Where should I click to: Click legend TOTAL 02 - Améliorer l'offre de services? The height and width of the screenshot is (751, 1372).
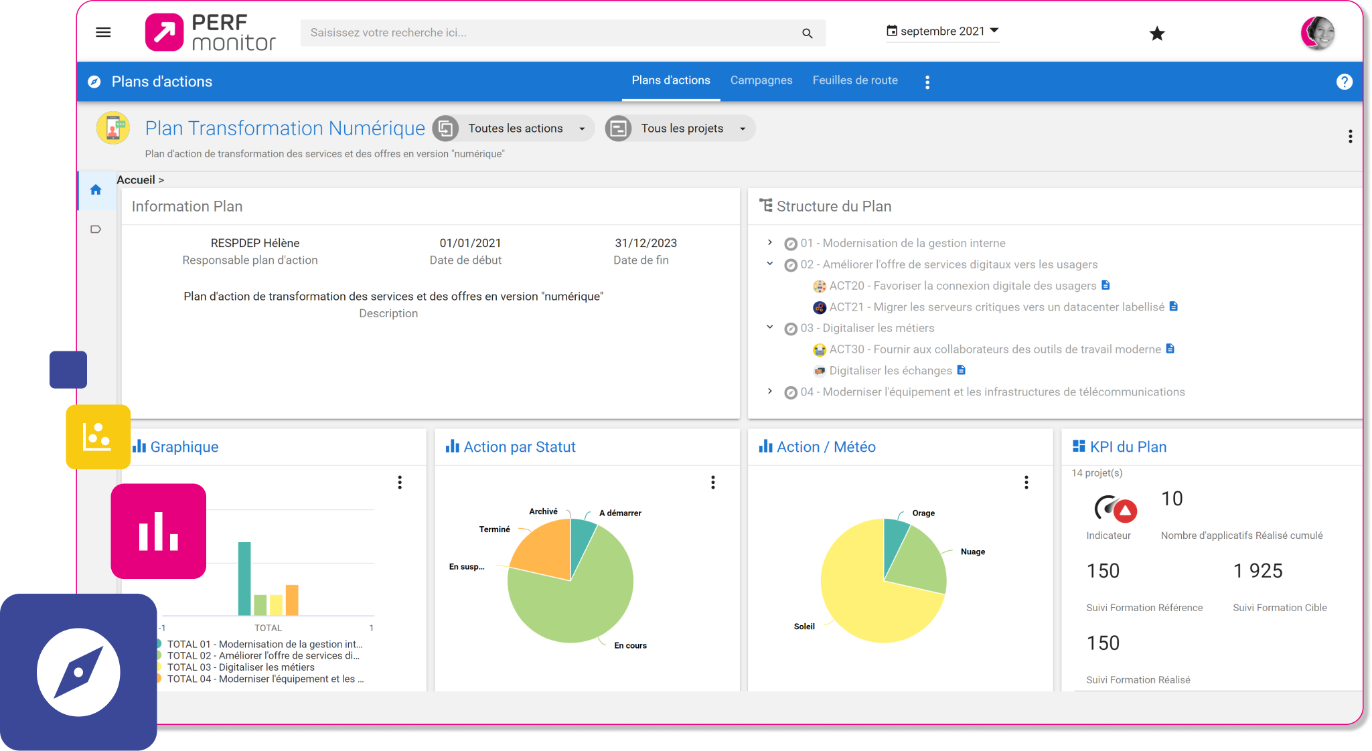point(263,656)
